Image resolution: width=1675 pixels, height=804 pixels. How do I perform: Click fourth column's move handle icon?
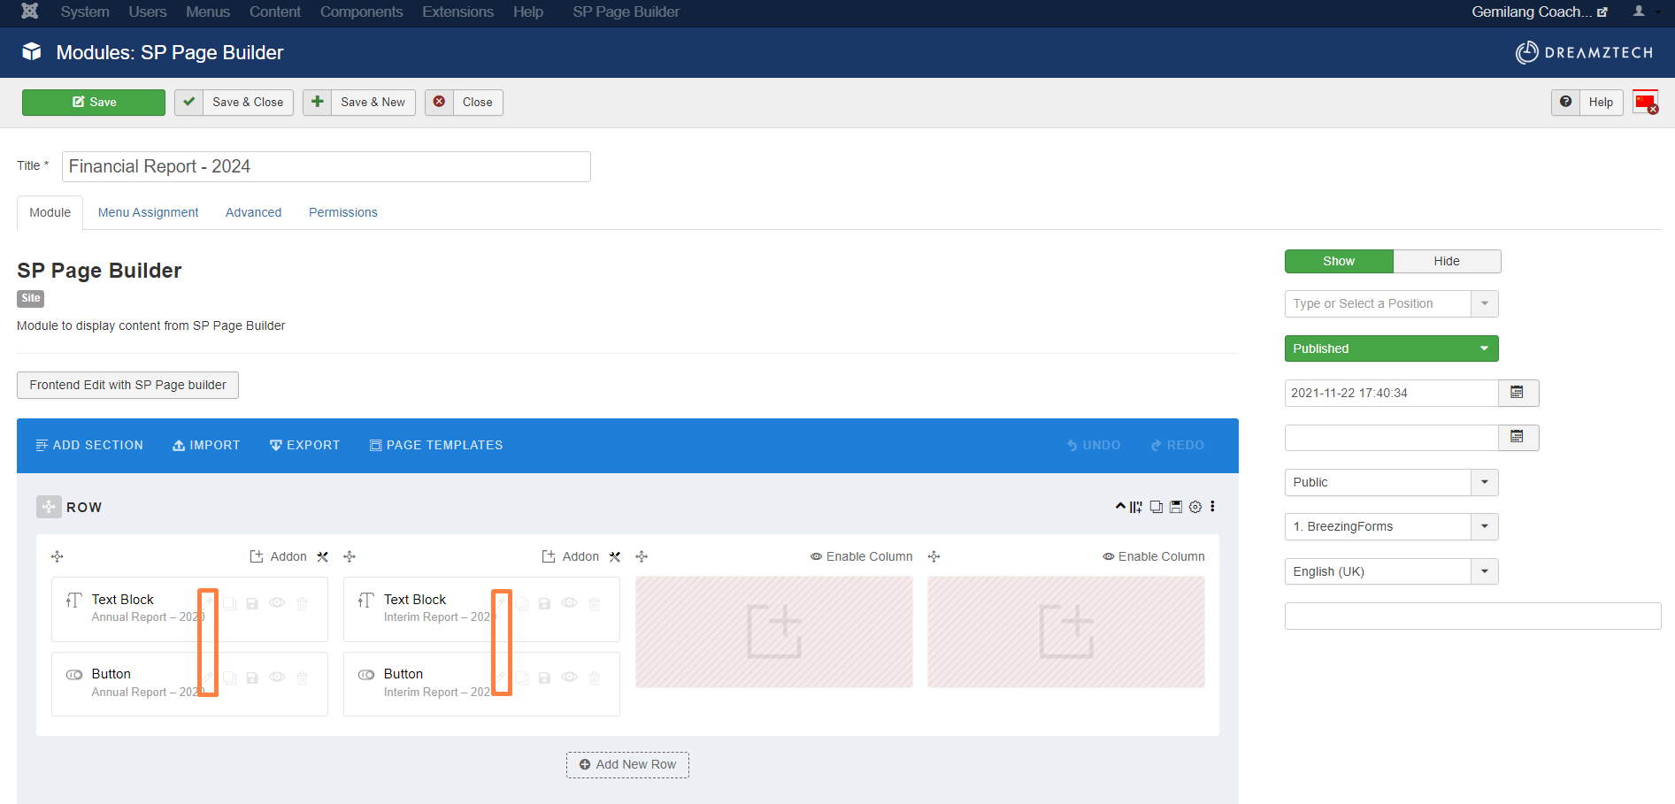coord(934,556)
